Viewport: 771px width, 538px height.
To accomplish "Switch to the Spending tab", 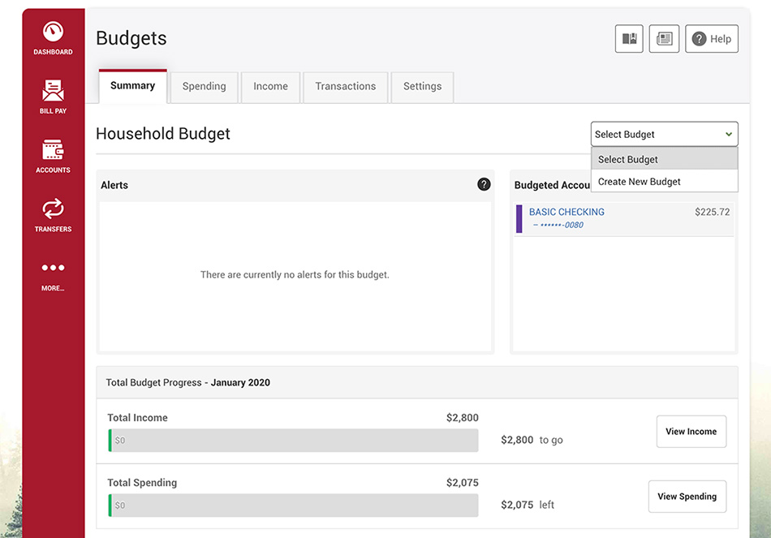I will tap(204, 87).
